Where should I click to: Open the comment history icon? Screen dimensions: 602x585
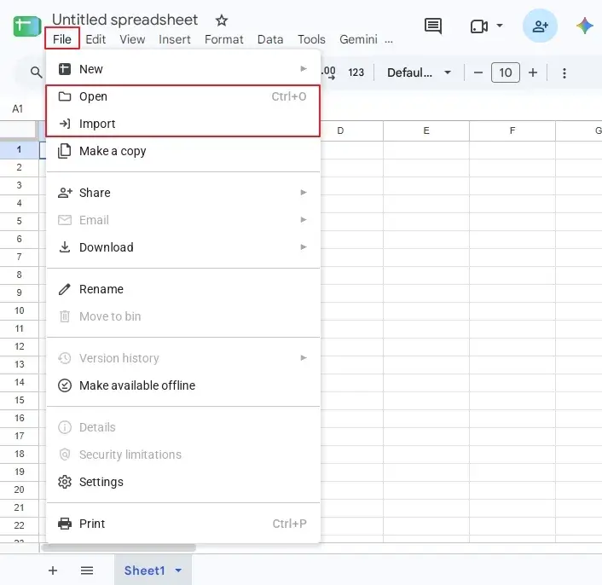click(x=433, y=26)
